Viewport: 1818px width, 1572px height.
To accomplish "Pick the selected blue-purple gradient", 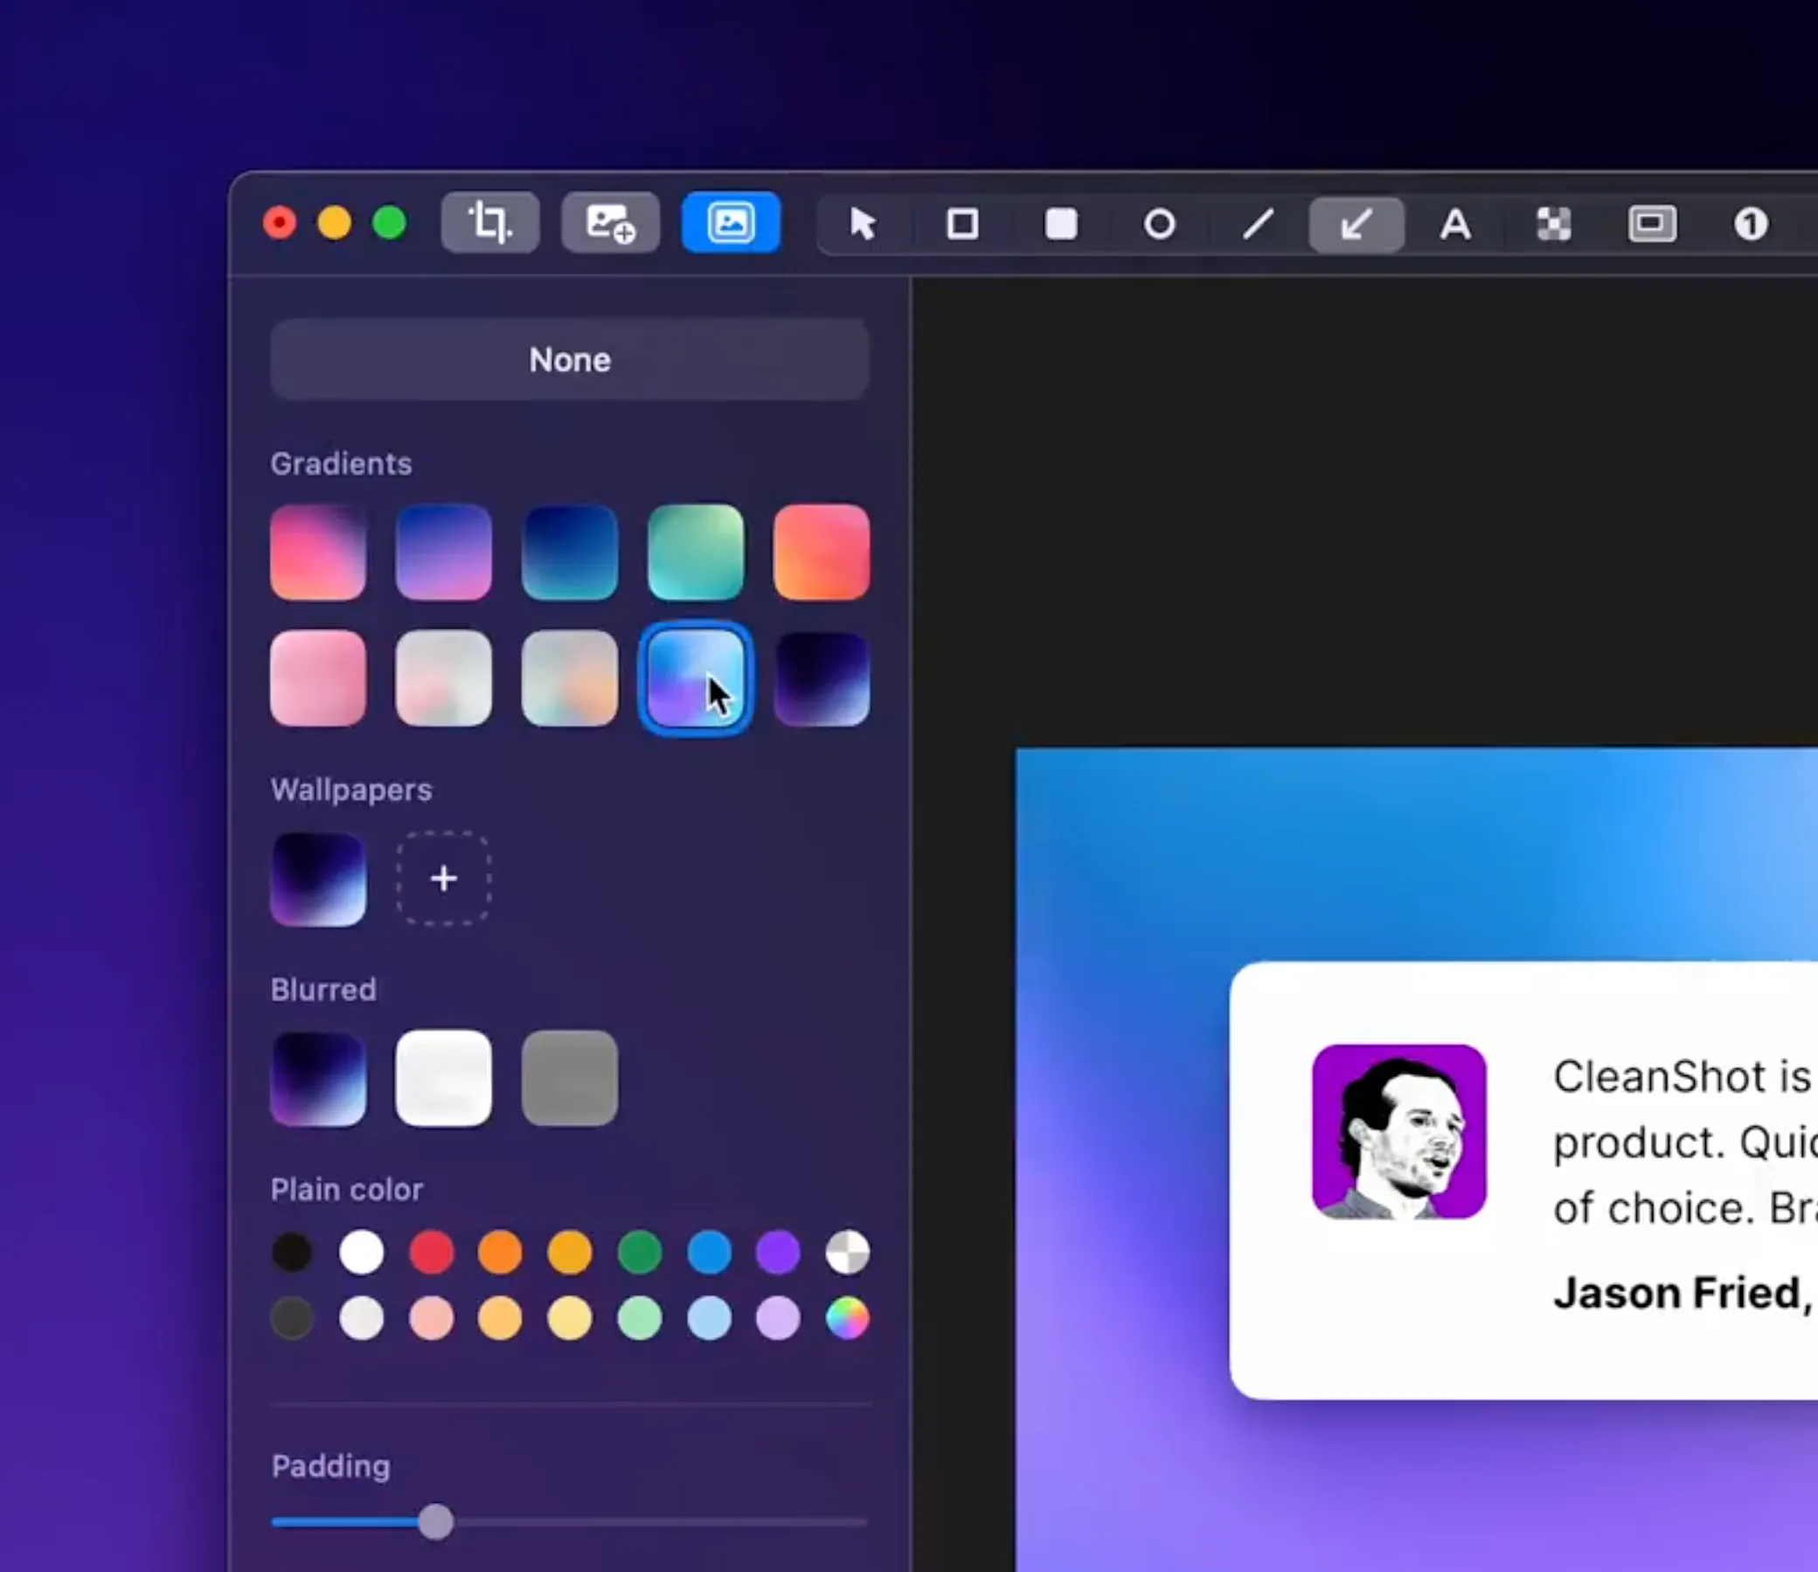I will 696,678.
